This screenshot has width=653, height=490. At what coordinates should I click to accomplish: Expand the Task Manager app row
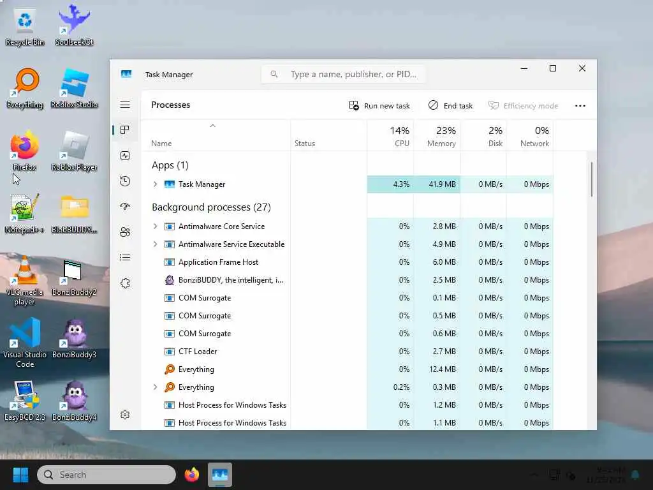155,184
